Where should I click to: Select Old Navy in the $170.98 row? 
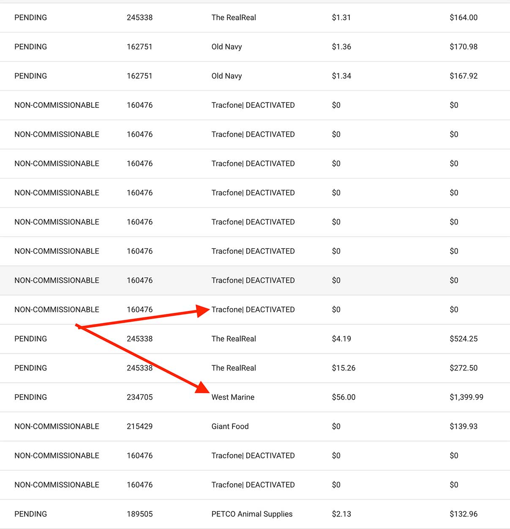pyautogui.click(x=226, y=47)
